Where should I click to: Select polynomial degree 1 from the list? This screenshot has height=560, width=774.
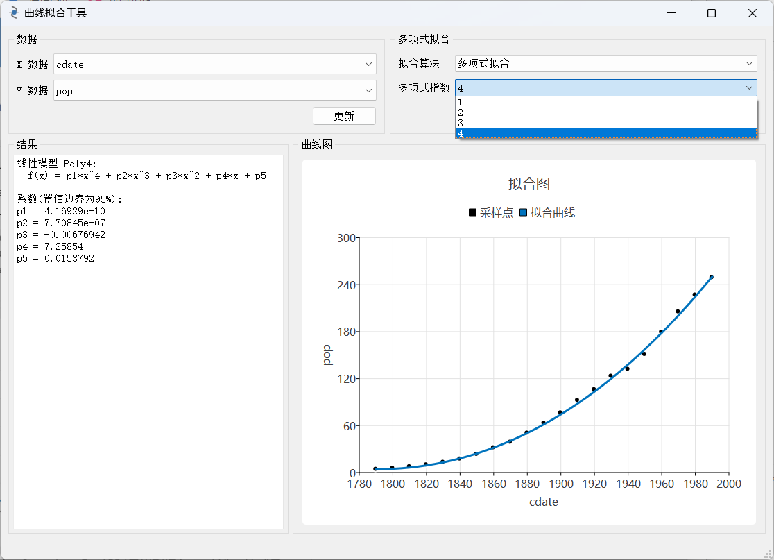pos(605,102)
